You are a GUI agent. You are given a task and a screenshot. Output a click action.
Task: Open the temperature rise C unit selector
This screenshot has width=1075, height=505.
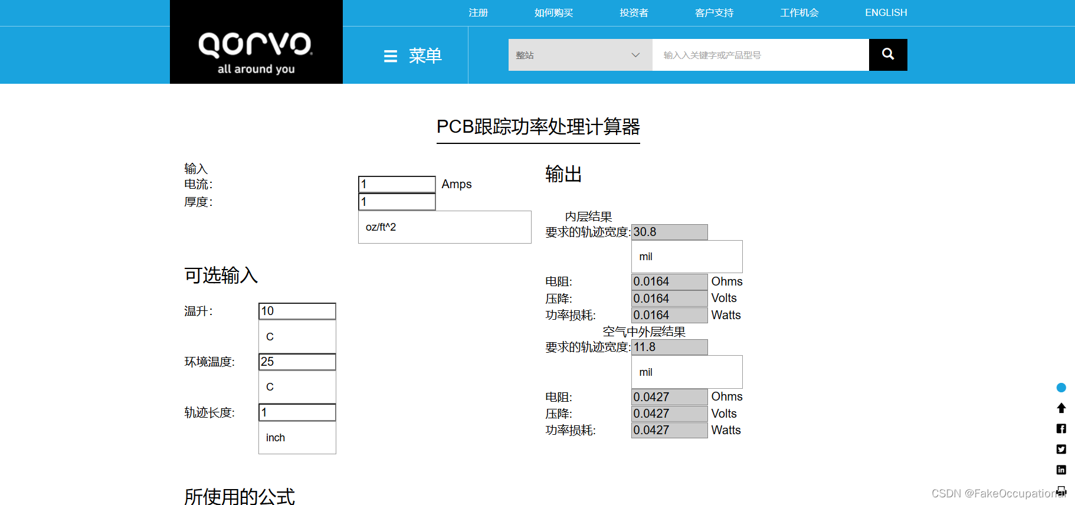coord(297,336)
